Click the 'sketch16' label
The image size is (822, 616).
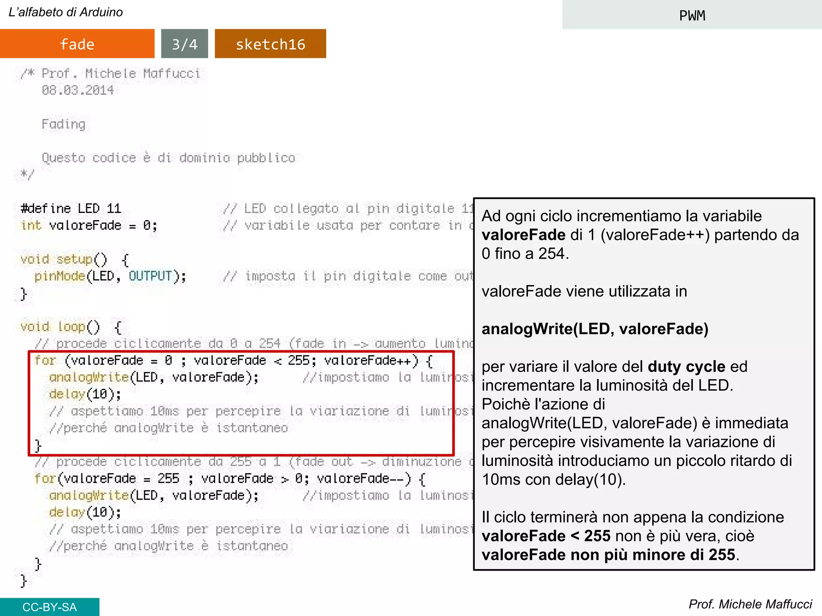[271, 44]
